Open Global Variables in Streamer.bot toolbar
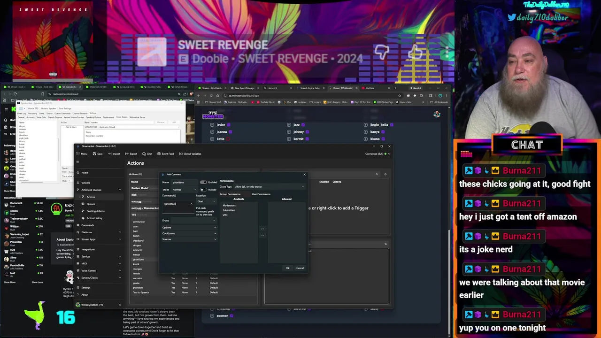The width and height of the screenshot is (601, 338). 190,154
